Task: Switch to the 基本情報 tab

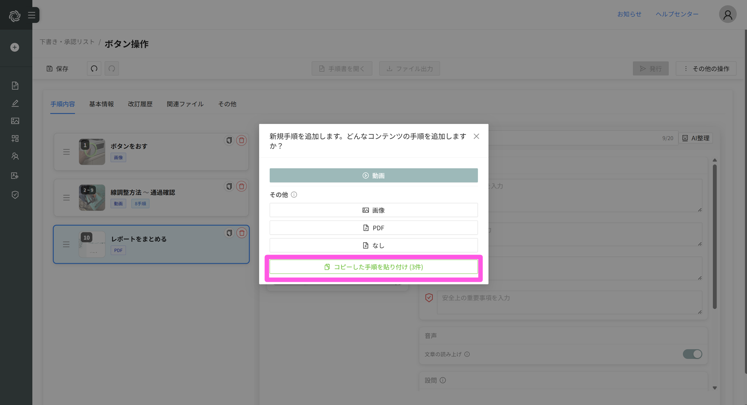Action: tap(101, 104)
